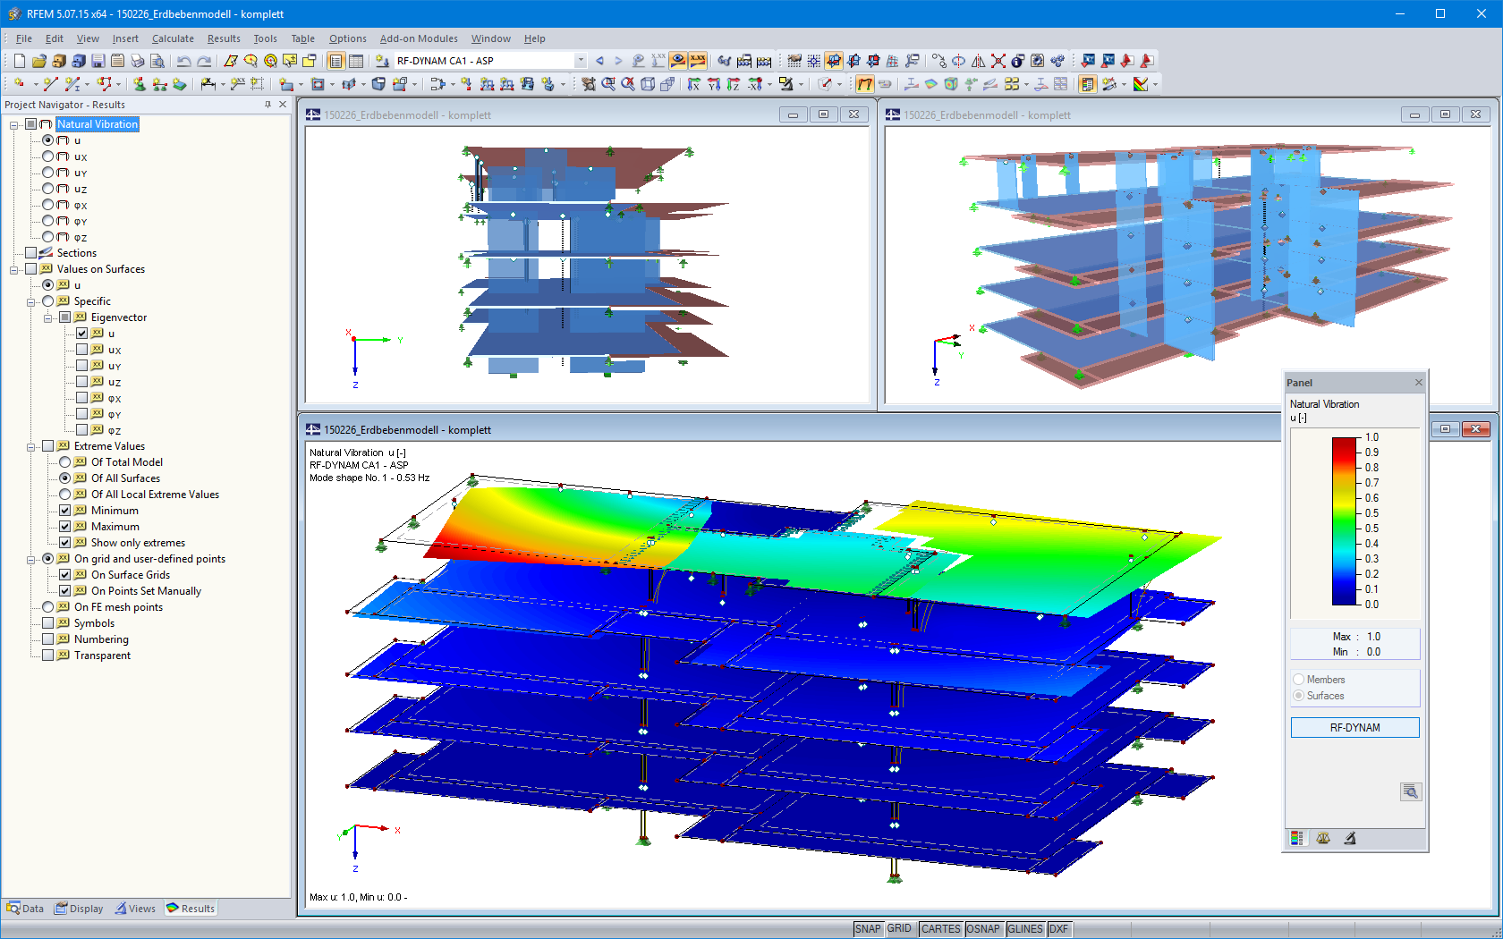Viewport: 1503px width, 939px height.
Task: Click the Undo icon
Action: tap(183, 61)
